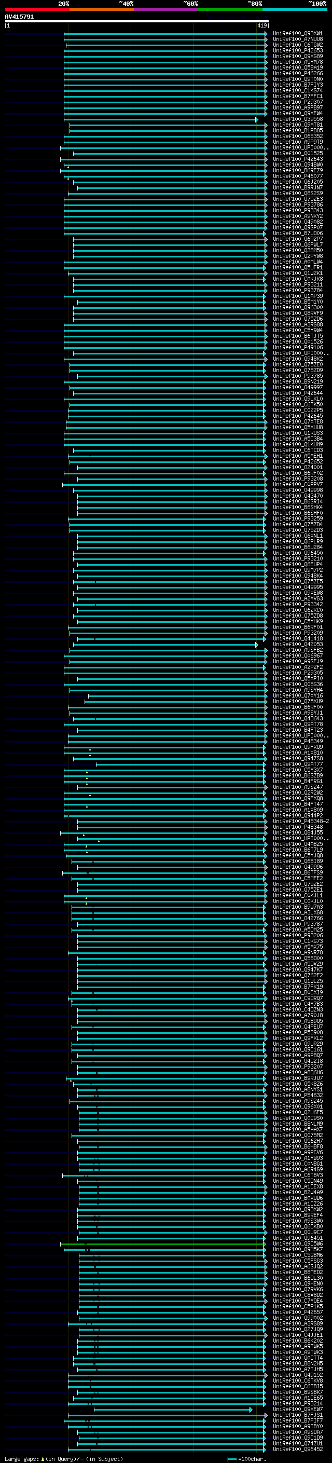Choose the UniRef100_A9NKY2 entry

tap(297, 216)
